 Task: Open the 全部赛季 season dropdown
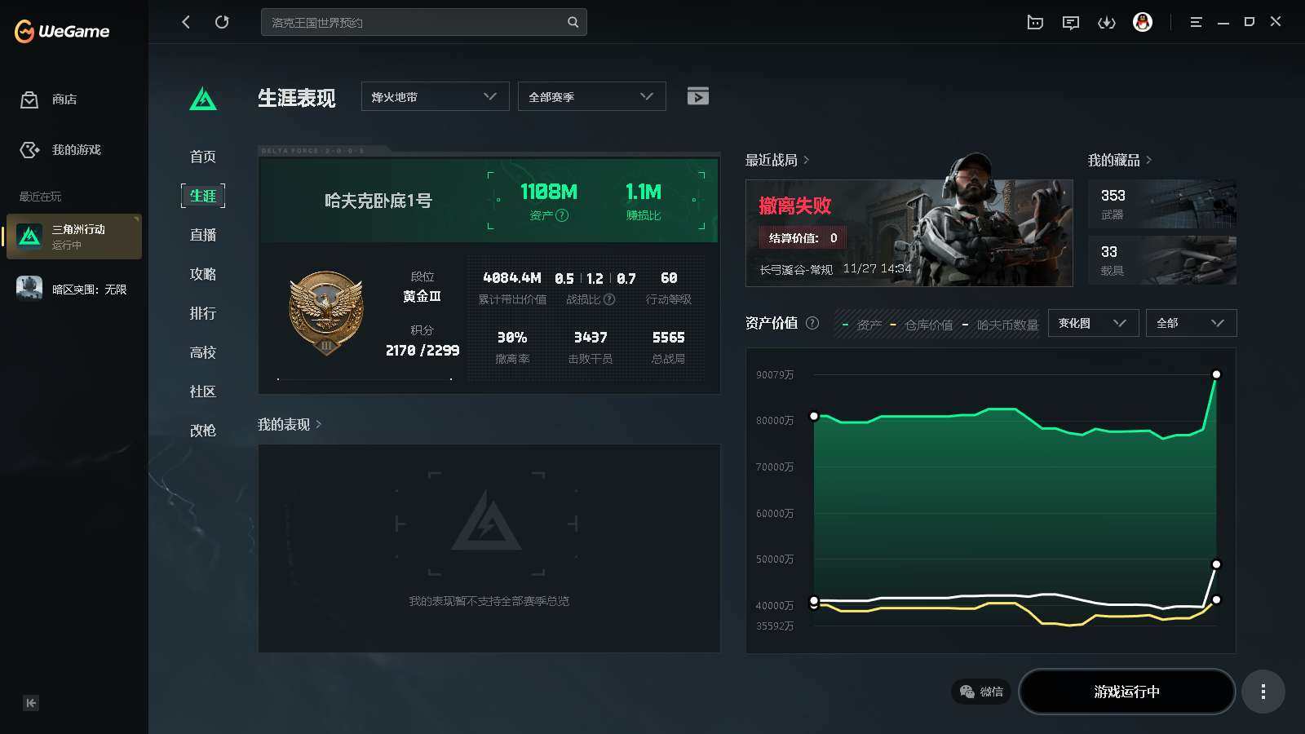[592, 96]
